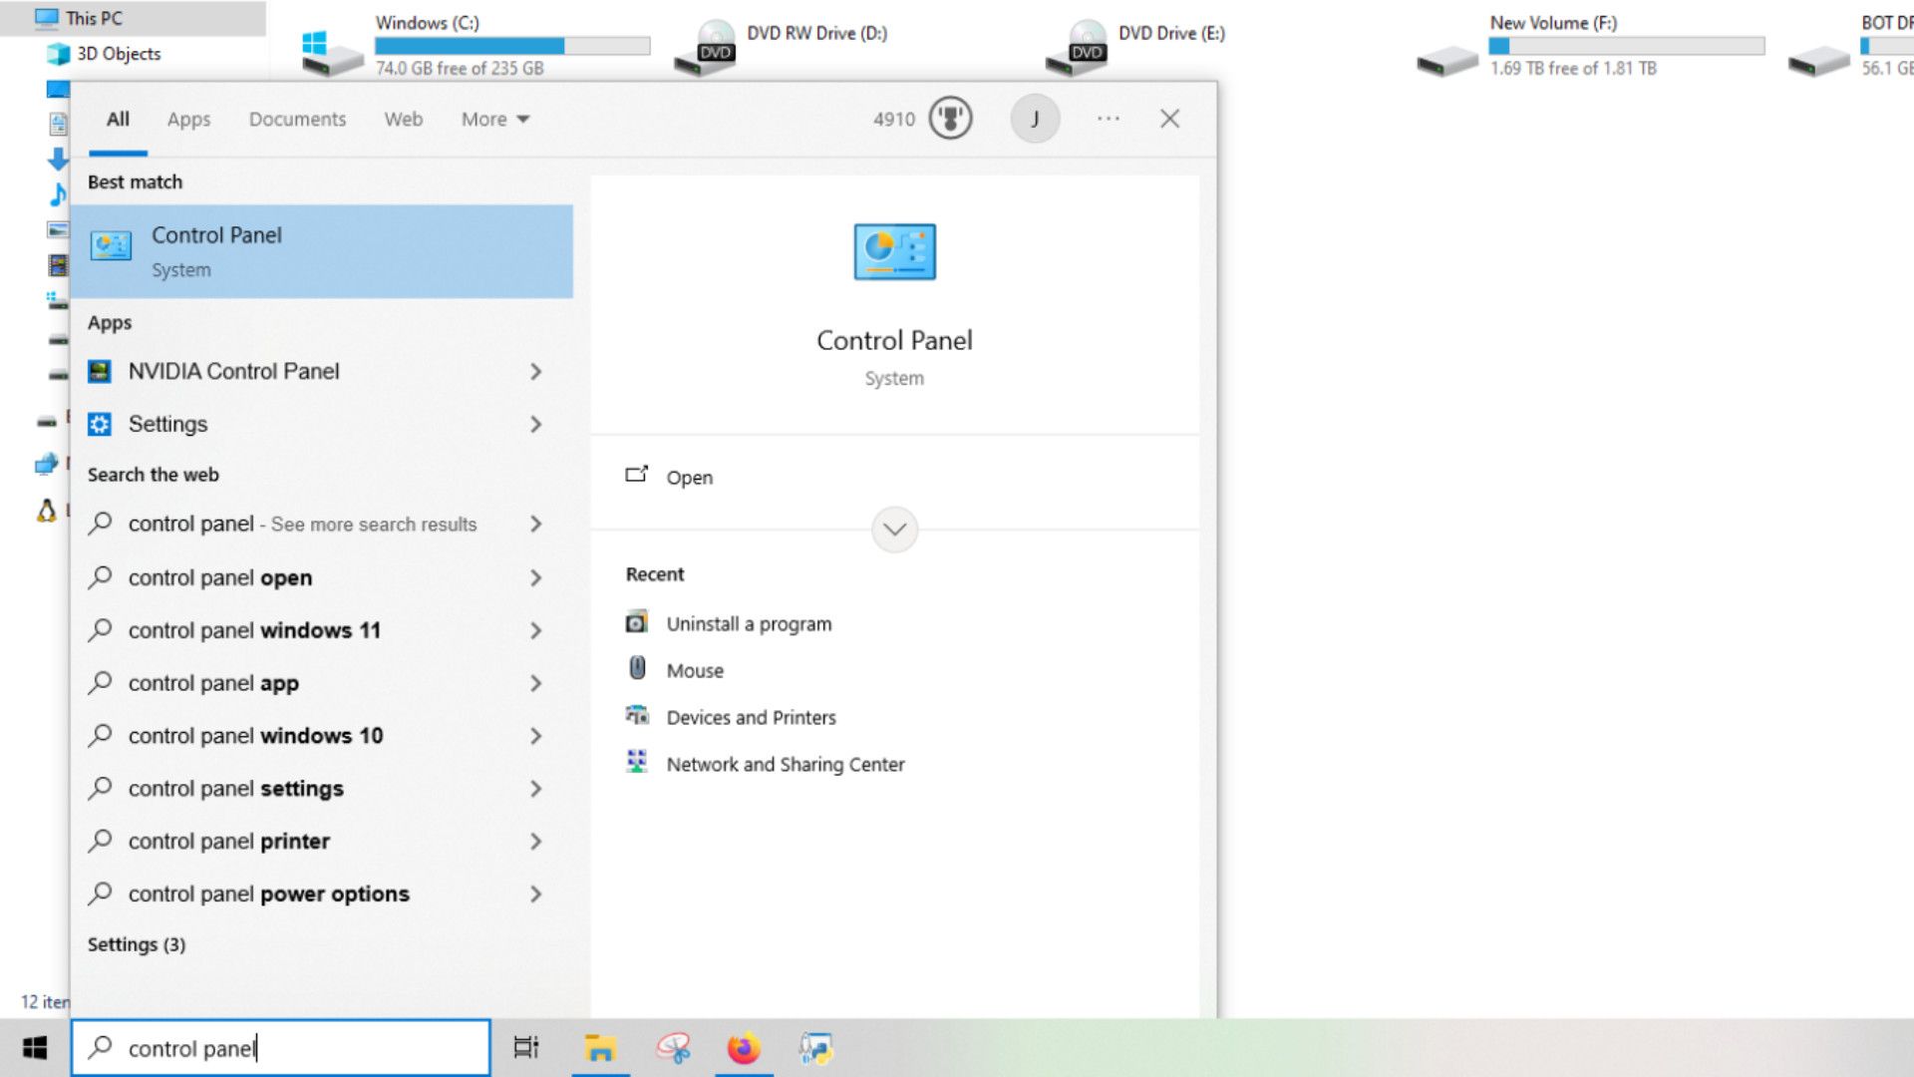
Task: Click the Settings gear app icon
Action: (100, 425)
